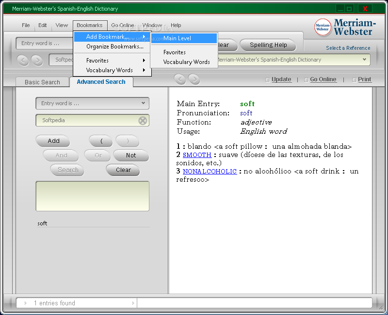This screenshot has width=388, height=315.
Task: Open the Go Online menu
Action: click(x=123, y=25)
